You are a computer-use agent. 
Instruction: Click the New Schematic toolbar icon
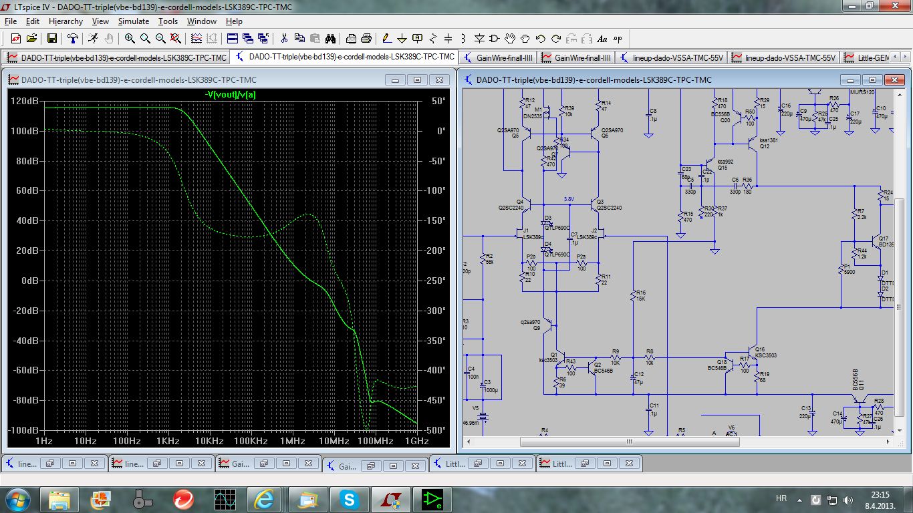click(16, 39)
